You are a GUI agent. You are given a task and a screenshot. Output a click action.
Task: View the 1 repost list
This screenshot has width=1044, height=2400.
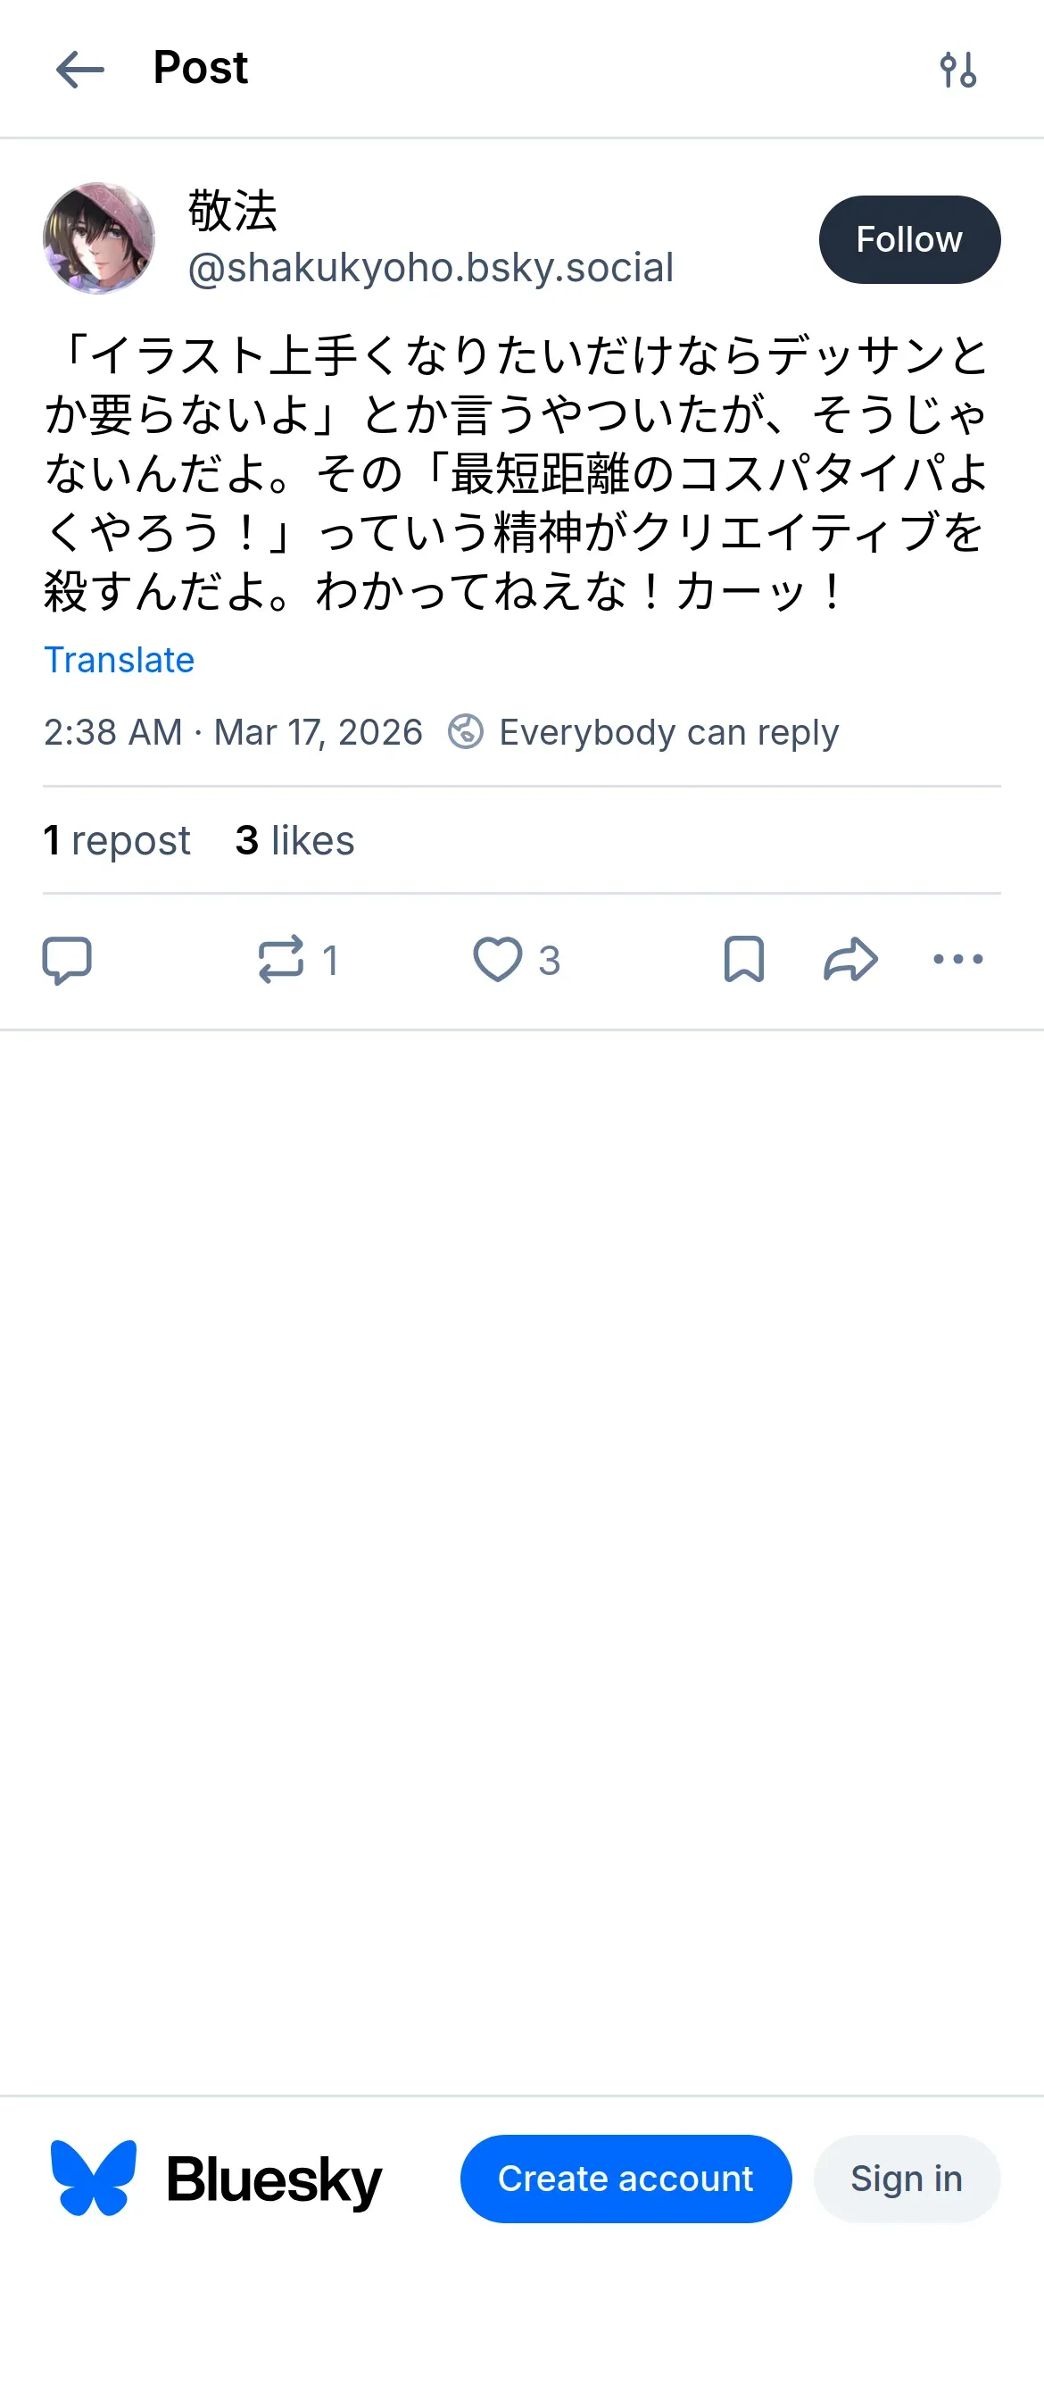point(118,840)
